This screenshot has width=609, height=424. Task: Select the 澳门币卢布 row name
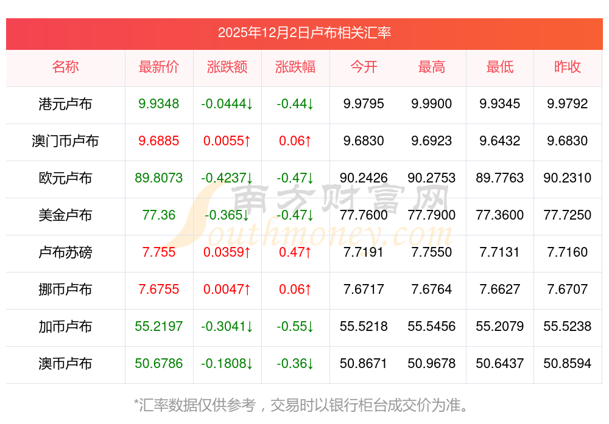pyautogui.click(x=65, y=141)
